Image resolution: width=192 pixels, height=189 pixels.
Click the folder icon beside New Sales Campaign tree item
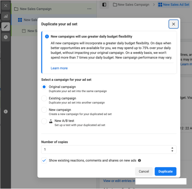pos(16,9)
